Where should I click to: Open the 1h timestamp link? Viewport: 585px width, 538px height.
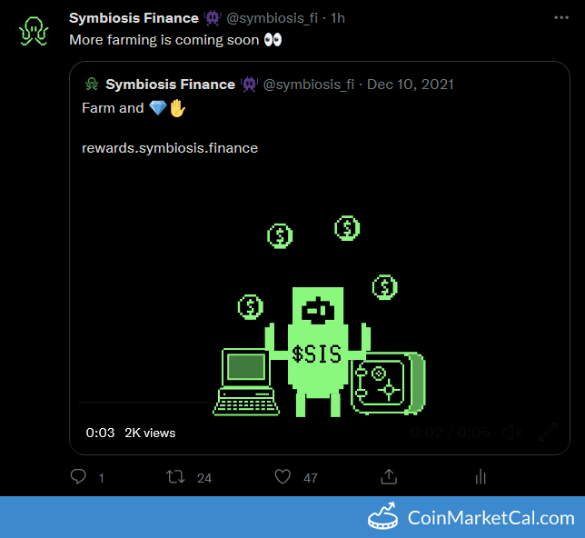coord(337,18)
